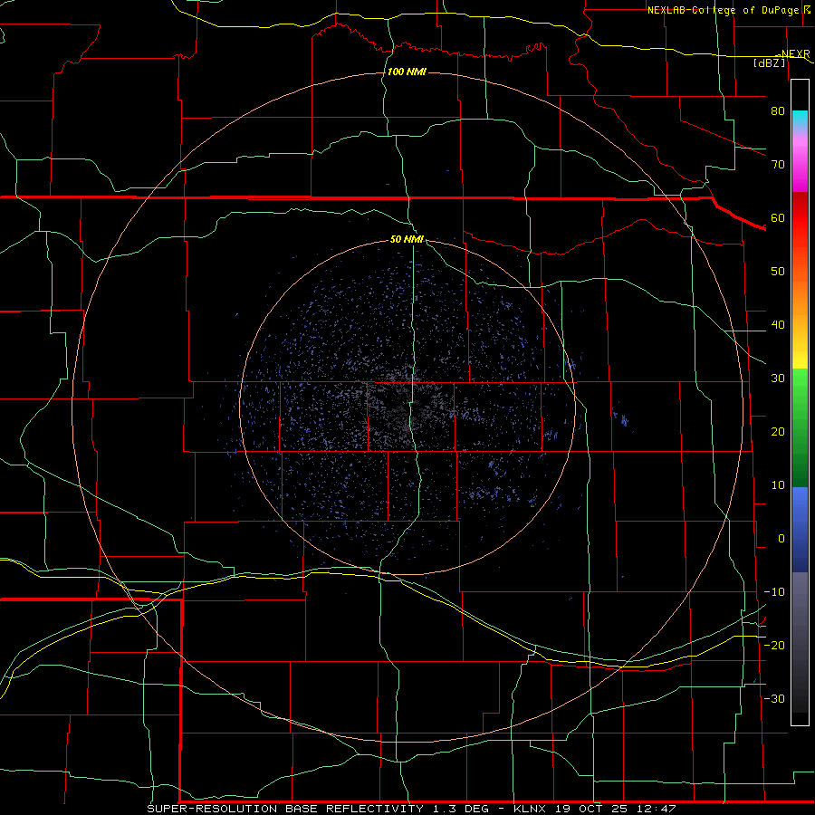Select the 0 value on the dBZ scale
The image size is (815, 815).
tap(781, 539)
